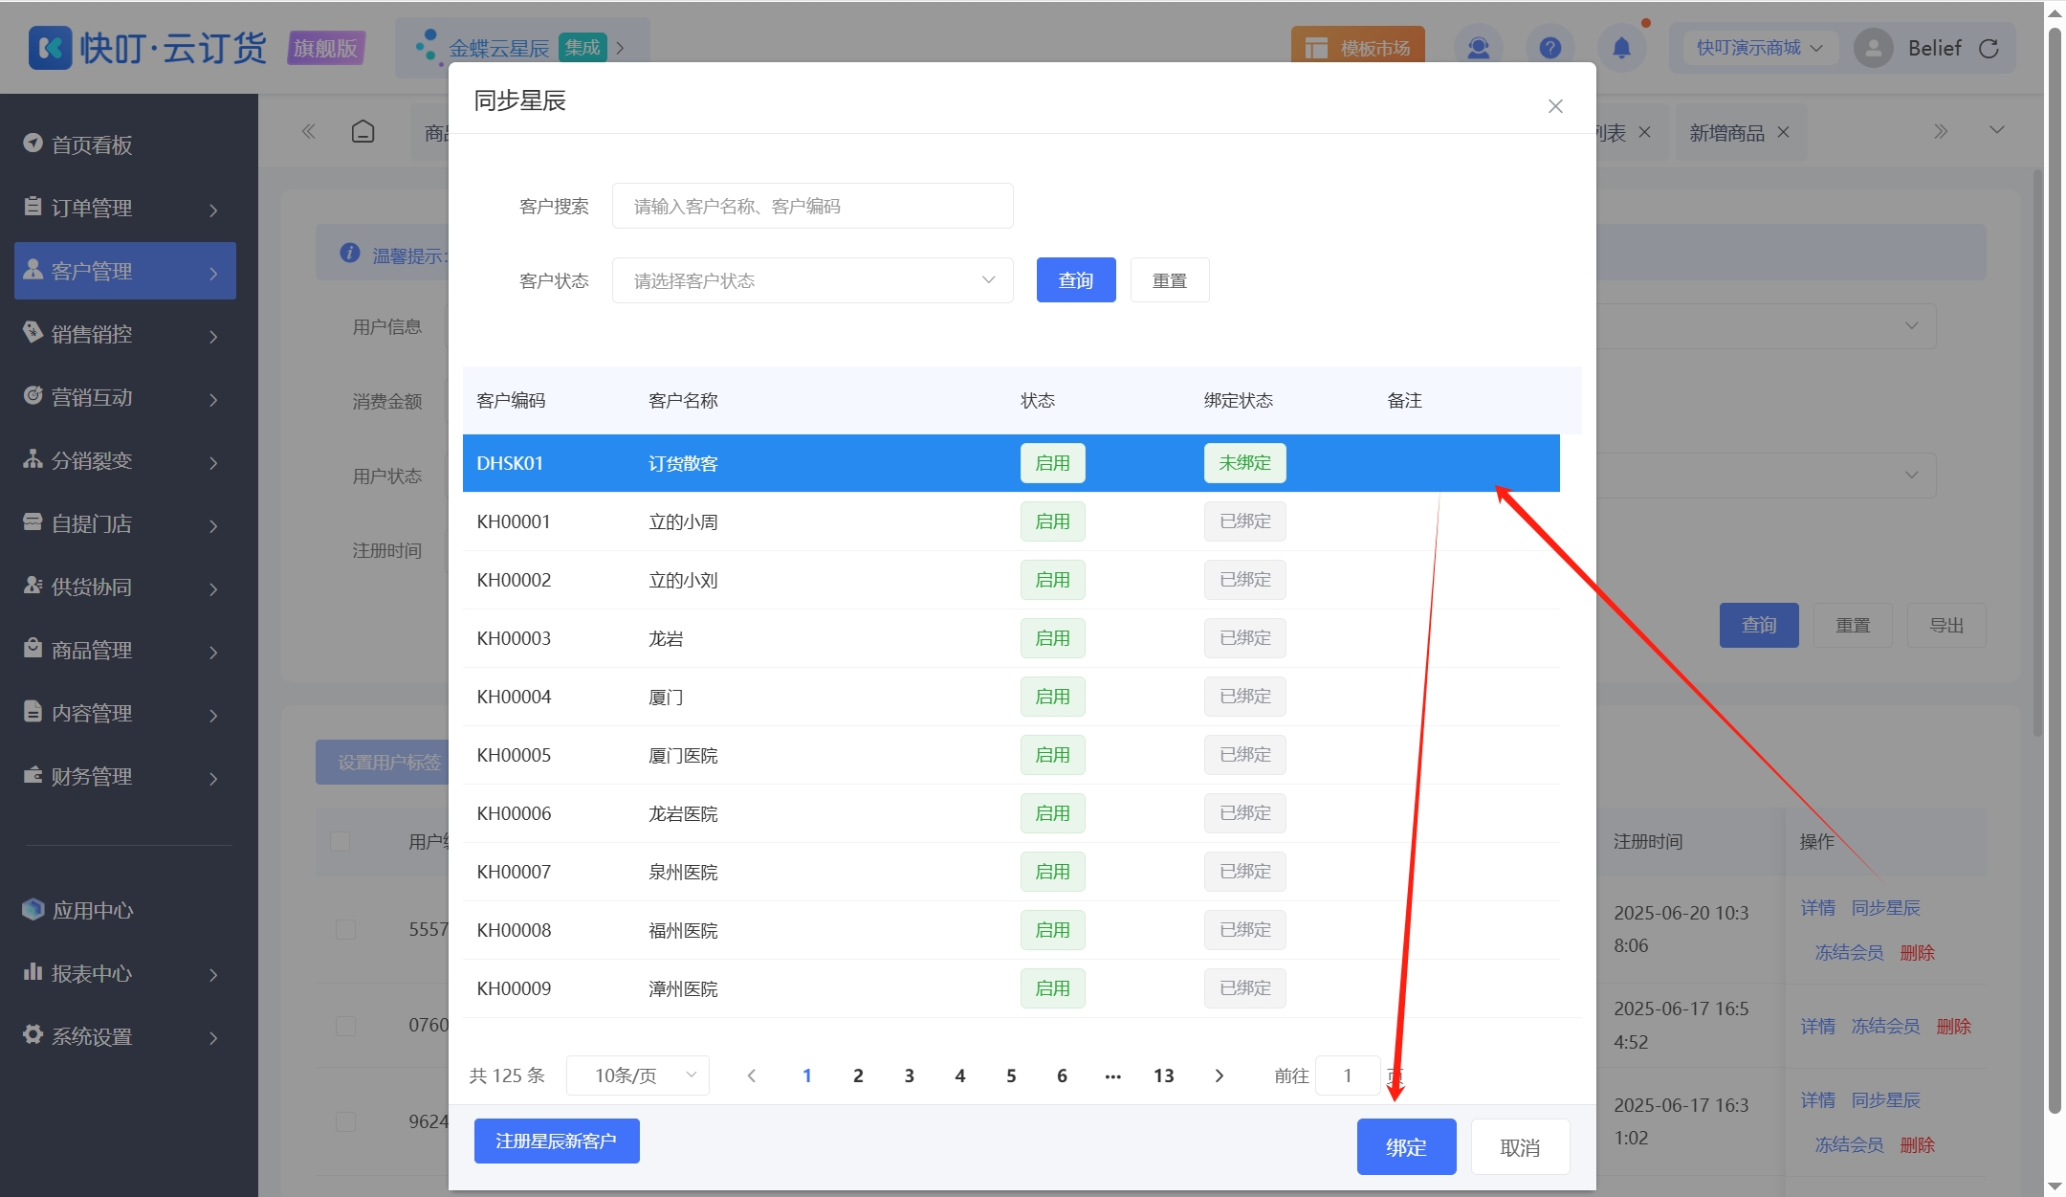Click the 查询 button in the dialog
Viewport: 2066px width, 1197px height.
(x=1076, y=280)
